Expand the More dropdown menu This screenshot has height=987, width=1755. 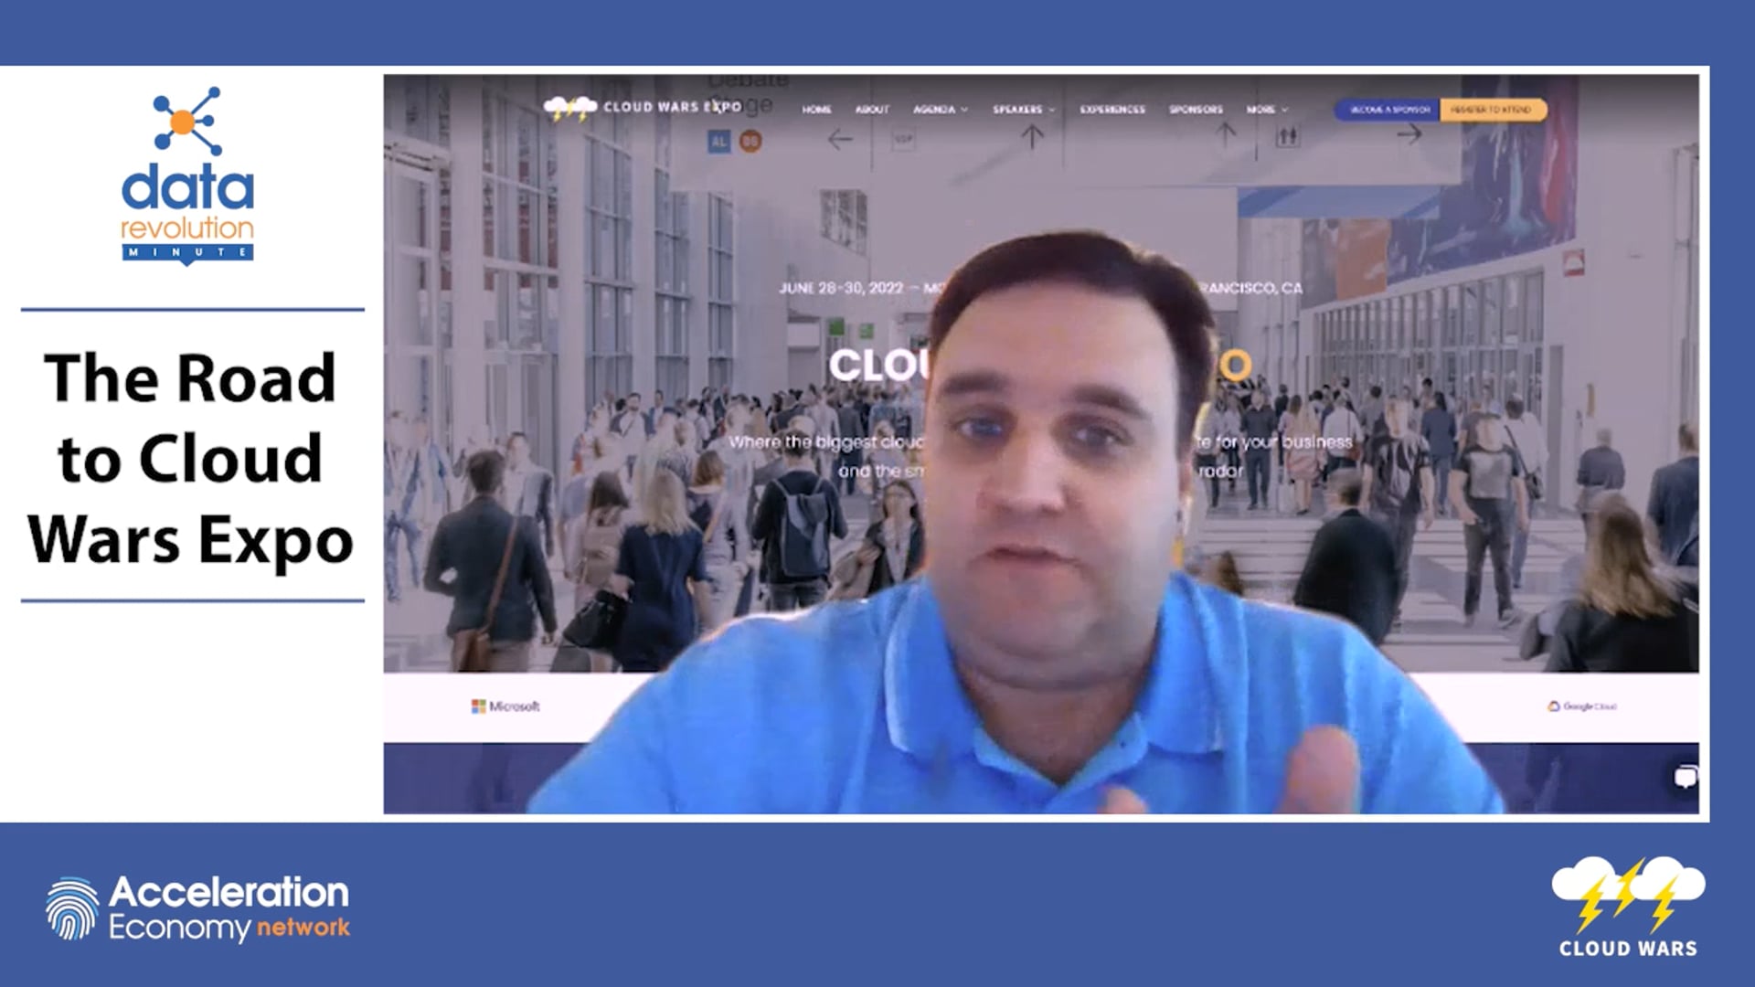[x=1267, y=110]
